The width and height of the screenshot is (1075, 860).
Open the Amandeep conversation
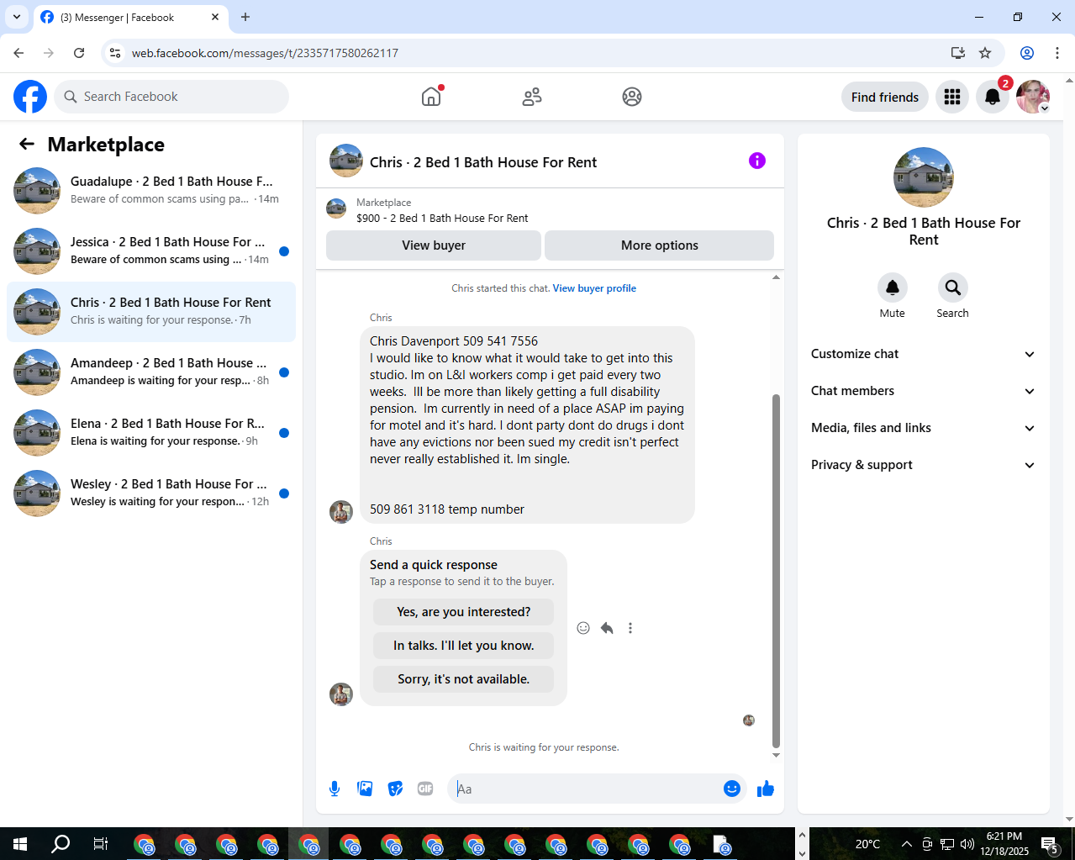coord(151,372)
